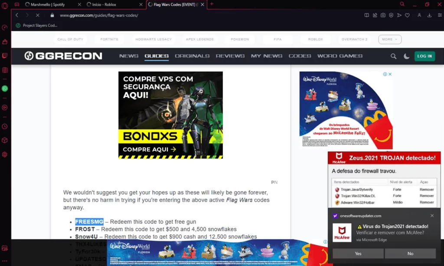Open the Player sidebar icon
Screen dimensions: 444x266
[x=5, y=107]
